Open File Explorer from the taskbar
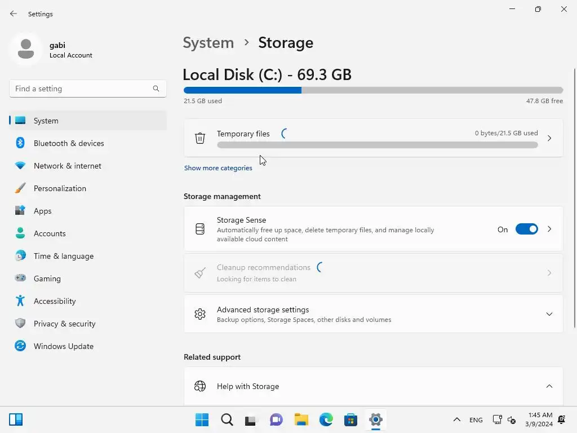 (x=301, y=419)
